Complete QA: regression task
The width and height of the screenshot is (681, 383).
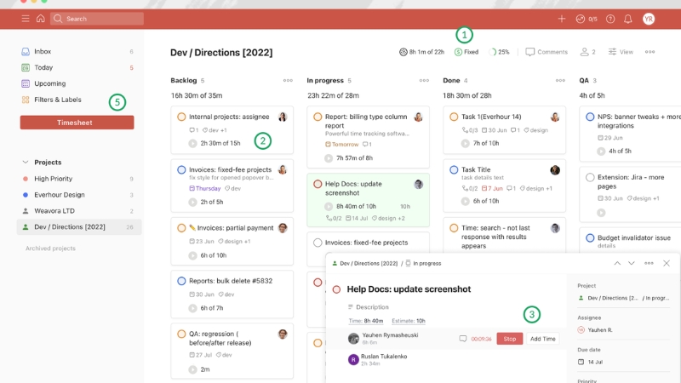(x=181, y=334)
